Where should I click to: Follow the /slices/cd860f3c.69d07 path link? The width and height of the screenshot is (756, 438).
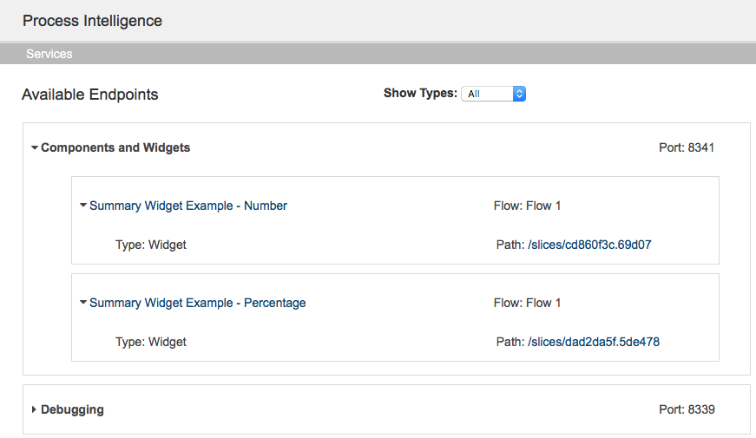point(589,245)
